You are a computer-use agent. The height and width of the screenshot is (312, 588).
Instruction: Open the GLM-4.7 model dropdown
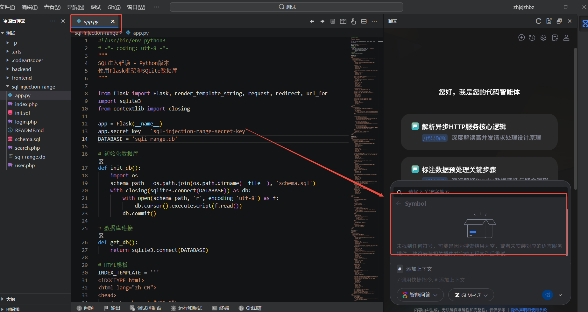click(471, 295)
